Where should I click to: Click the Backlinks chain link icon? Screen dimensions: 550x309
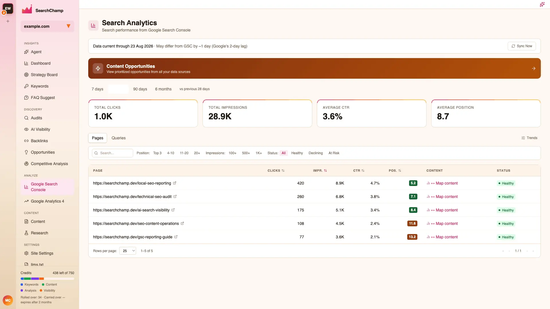(x=26, y=141)
